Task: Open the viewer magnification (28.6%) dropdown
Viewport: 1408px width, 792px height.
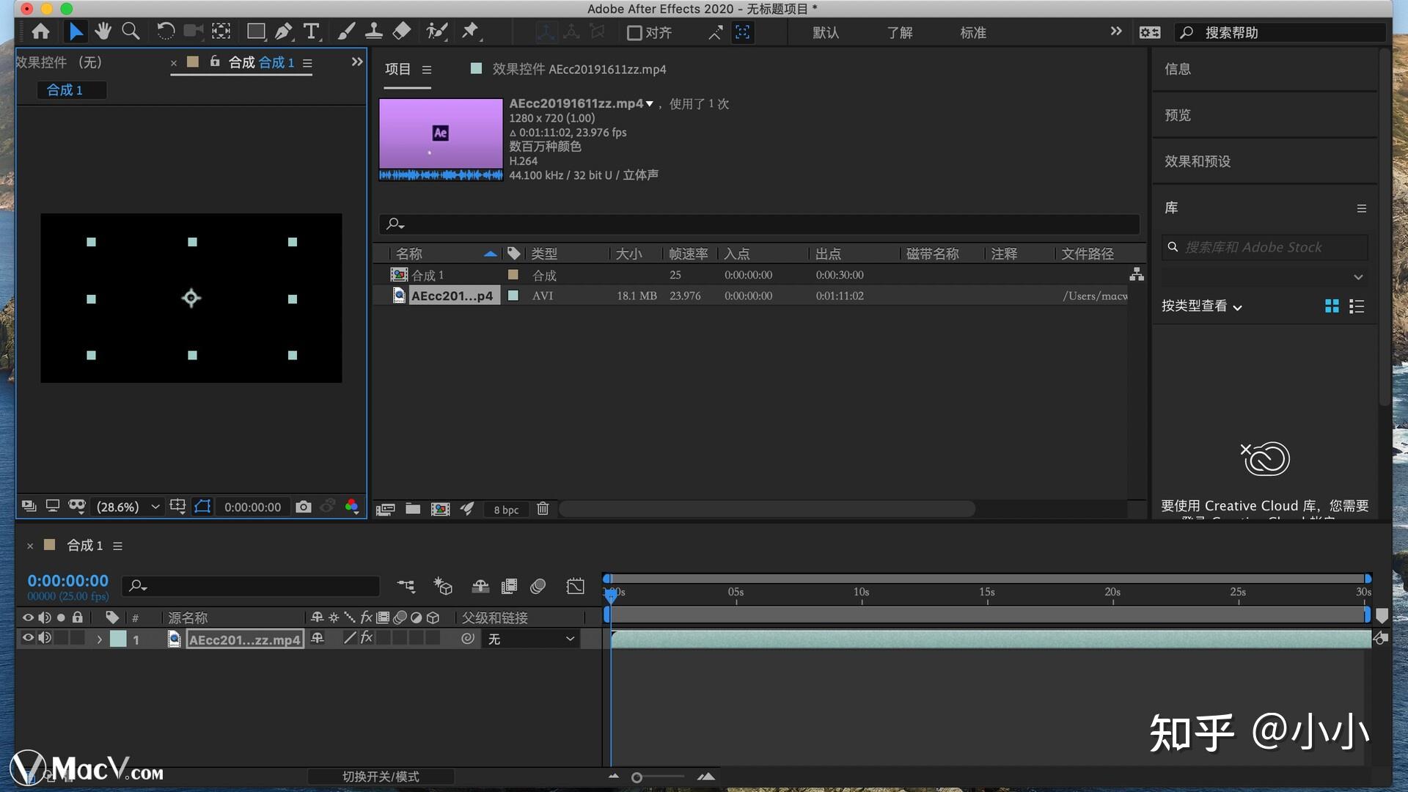Action: 128,507
